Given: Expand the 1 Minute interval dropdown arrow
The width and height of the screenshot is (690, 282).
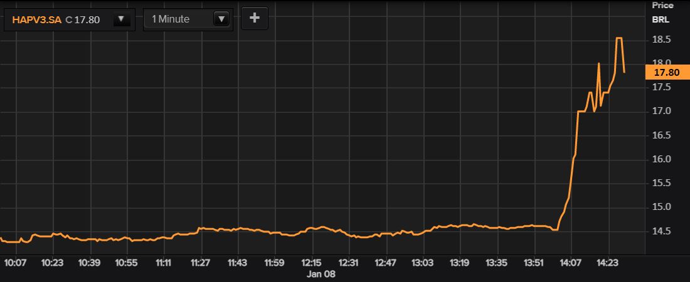Looking at the screenshot, I should coord(220,19).
